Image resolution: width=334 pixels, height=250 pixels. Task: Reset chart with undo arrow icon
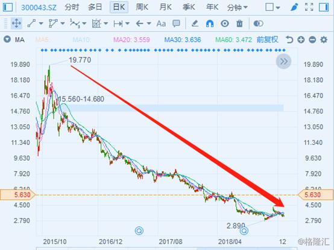click(289, 39)
